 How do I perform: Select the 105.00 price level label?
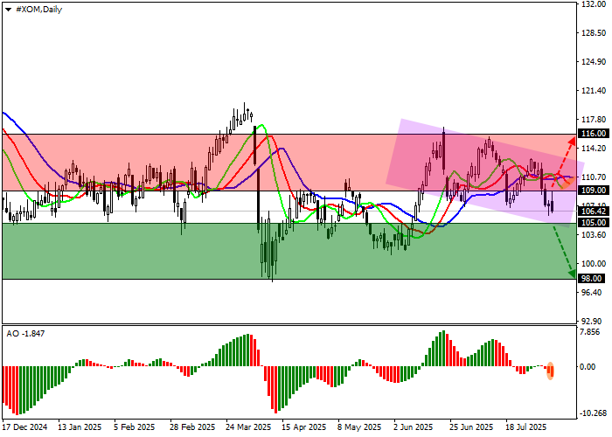coord(594,222)
